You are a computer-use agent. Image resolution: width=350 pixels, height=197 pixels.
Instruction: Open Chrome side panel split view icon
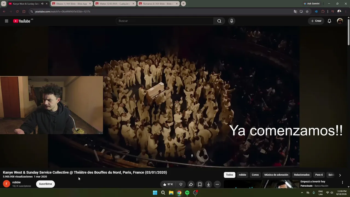tap(24, 11)
